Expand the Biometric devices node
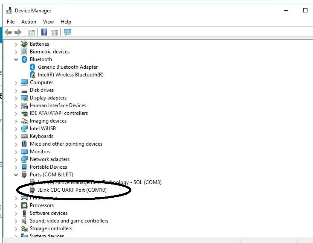 pos(16,52)
